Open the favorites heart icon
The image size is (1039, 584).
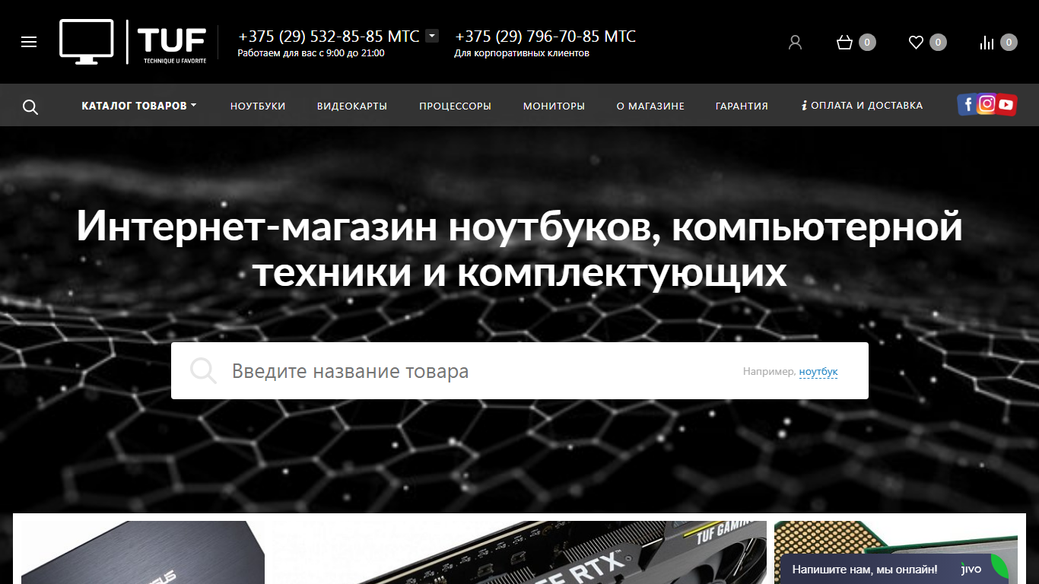click(916, 43)
